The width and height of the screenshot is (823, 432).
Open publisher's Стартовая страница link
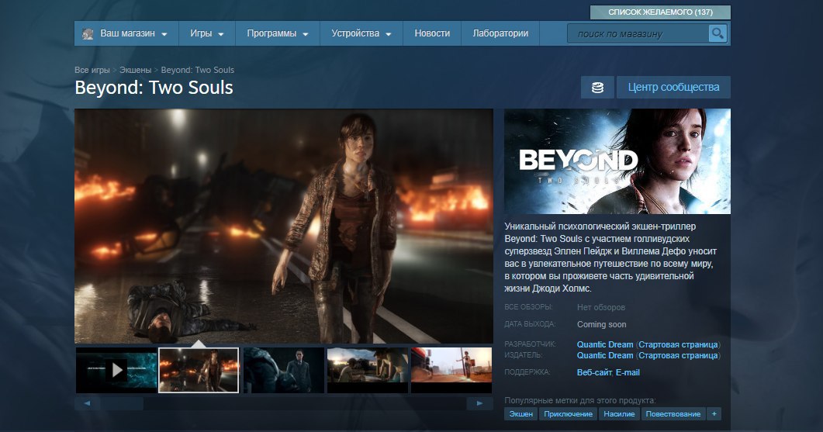pos(678,355)
